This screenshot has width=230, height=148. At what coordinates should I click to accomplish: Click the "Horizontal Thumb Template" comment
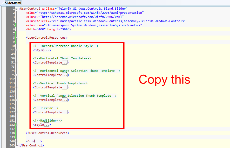tap(62, 58)
